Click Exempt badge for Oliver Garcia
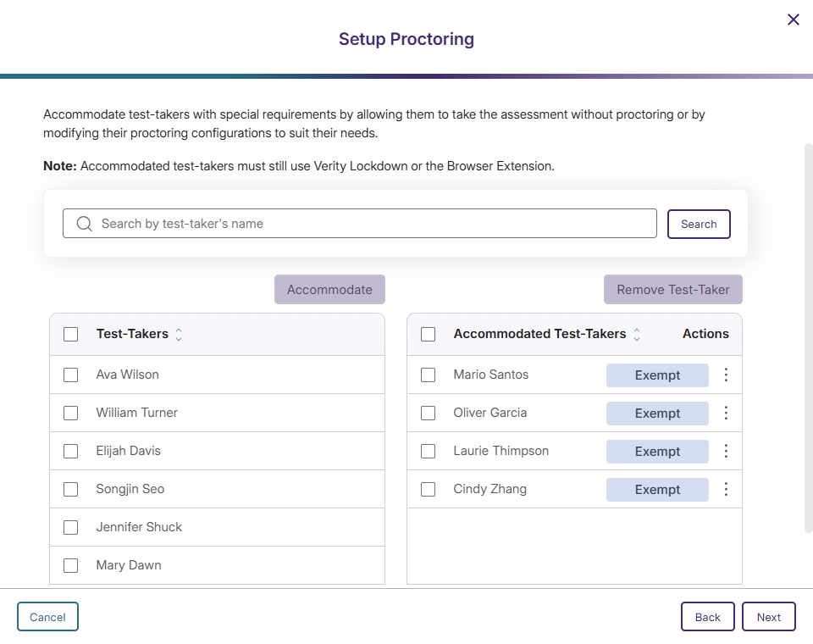 (x=657, y=414)
